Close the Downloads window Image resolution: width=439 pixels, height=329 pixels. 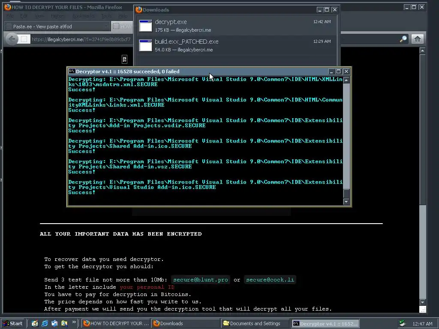tap(334, 10)
